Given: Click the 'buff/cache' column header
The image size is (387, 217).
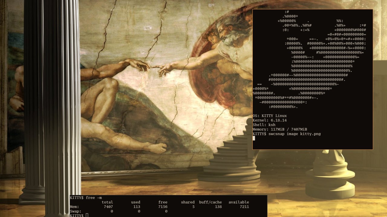Looking at the screenshot, I should pyautogui.click(x=210, y=202).
